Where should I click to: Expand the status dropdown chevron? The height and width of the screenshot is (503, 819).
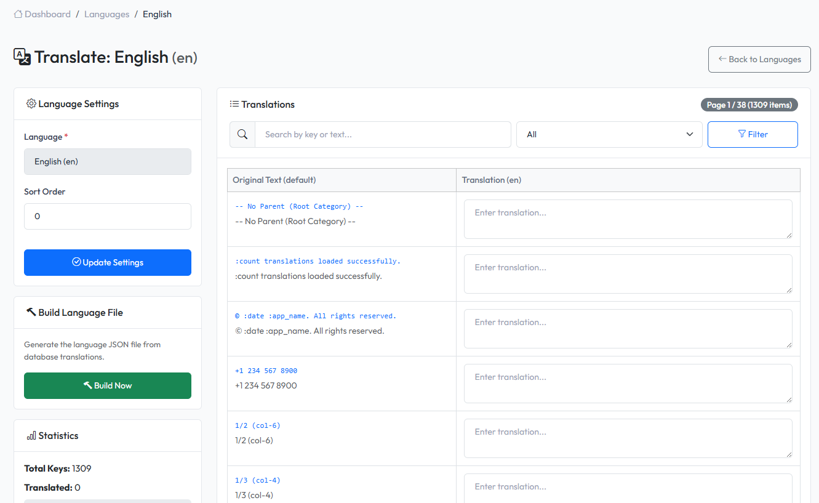coord(689,134)
